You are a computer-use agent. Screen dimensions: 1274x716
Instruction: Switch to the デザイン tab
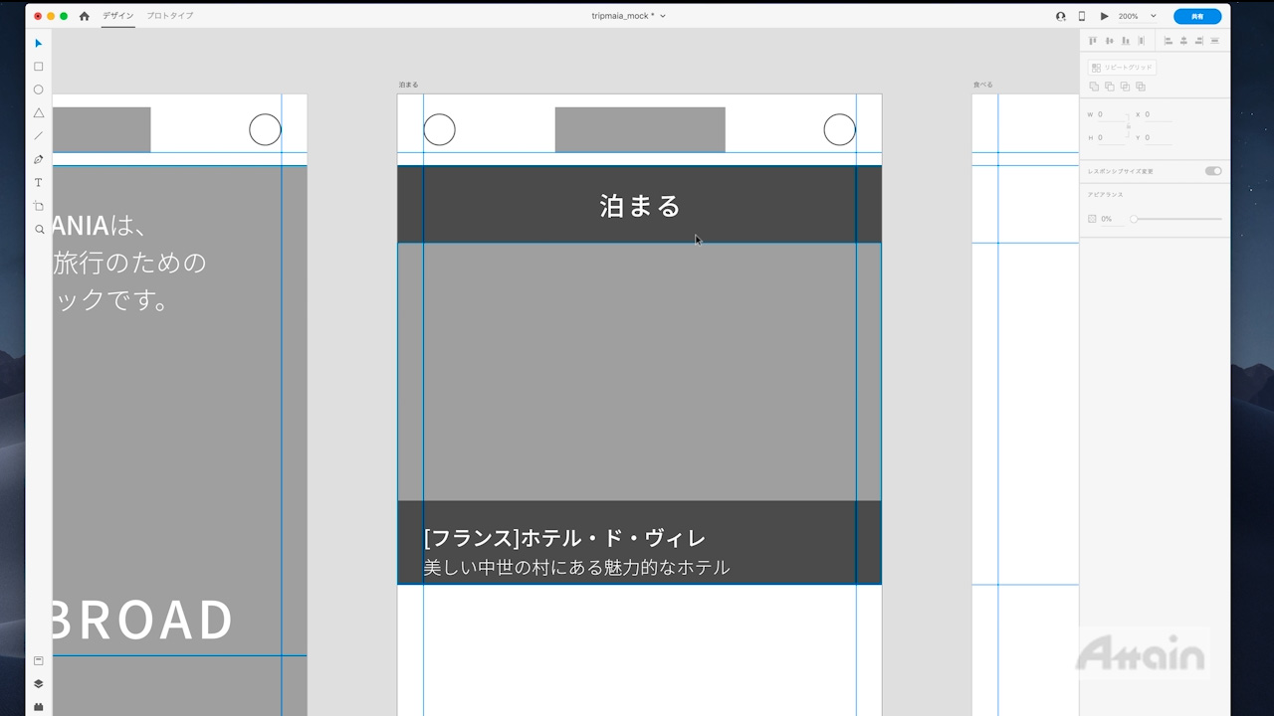pyautogui.click(x=117, y=16)
